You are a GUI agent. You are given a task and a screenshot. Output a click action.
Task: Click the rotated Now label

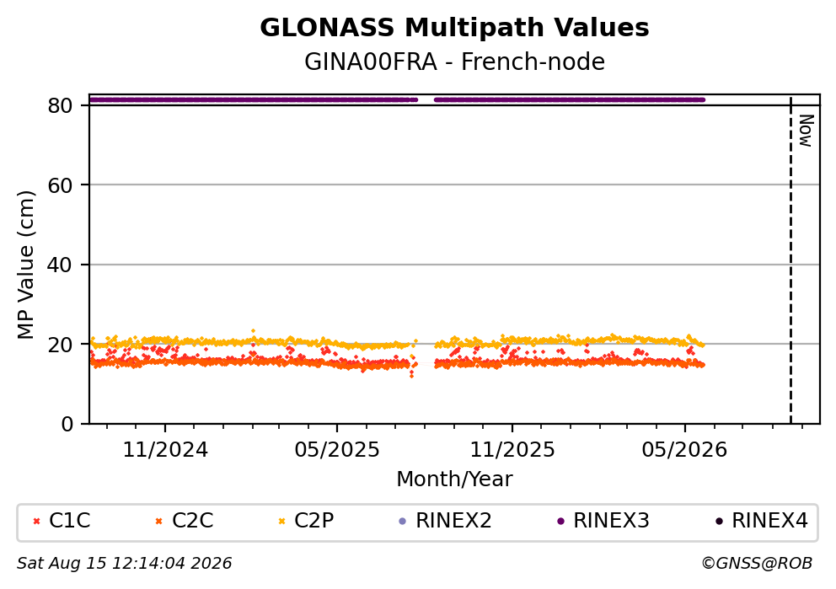click(x=806, y=131)
